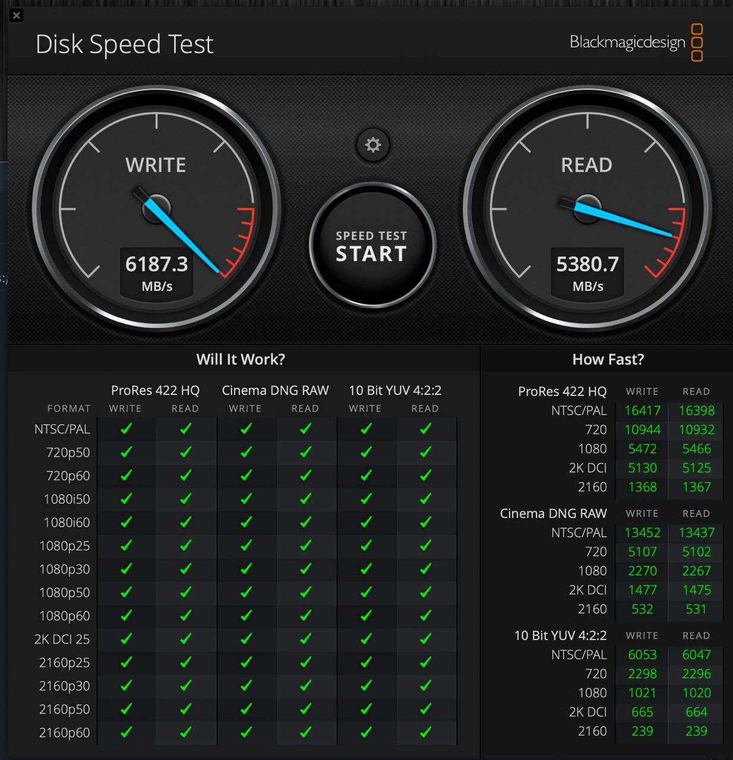Click the 1080p25 format row label

65,546
